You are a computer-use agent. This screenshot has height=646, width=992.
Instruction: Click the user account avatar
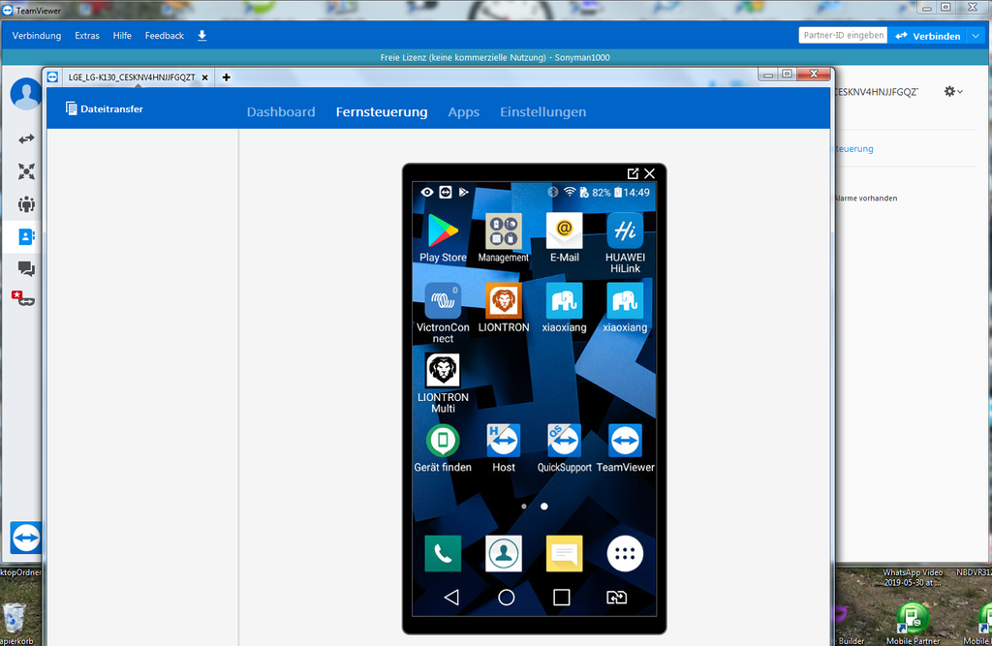[x=26, y=94]
